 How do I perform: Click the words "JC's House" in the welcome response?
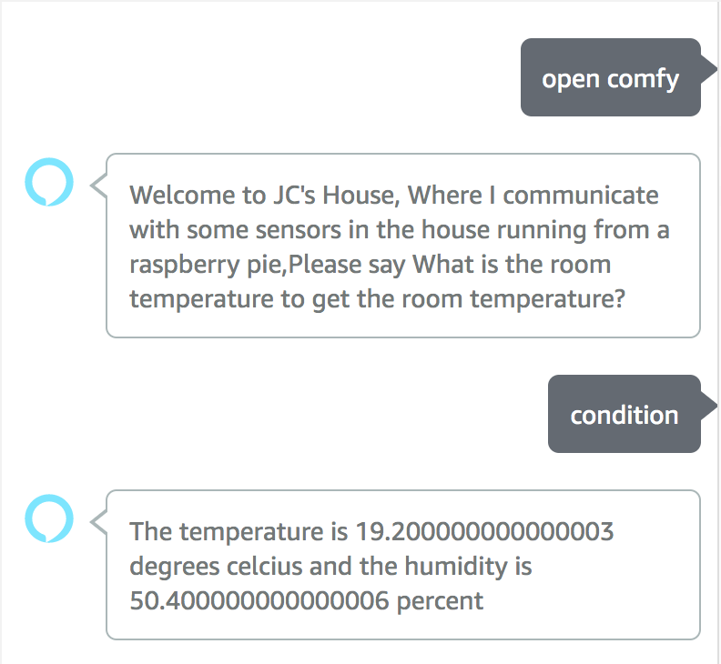coord(334,196)
